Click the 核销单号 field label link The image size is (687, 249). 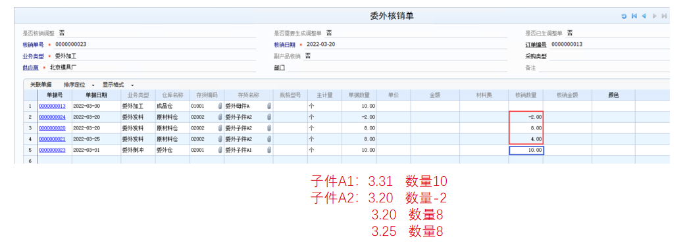click(34, 45)
